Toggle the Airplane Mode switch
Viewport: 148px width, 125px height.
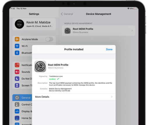click(x=49, y=39)
